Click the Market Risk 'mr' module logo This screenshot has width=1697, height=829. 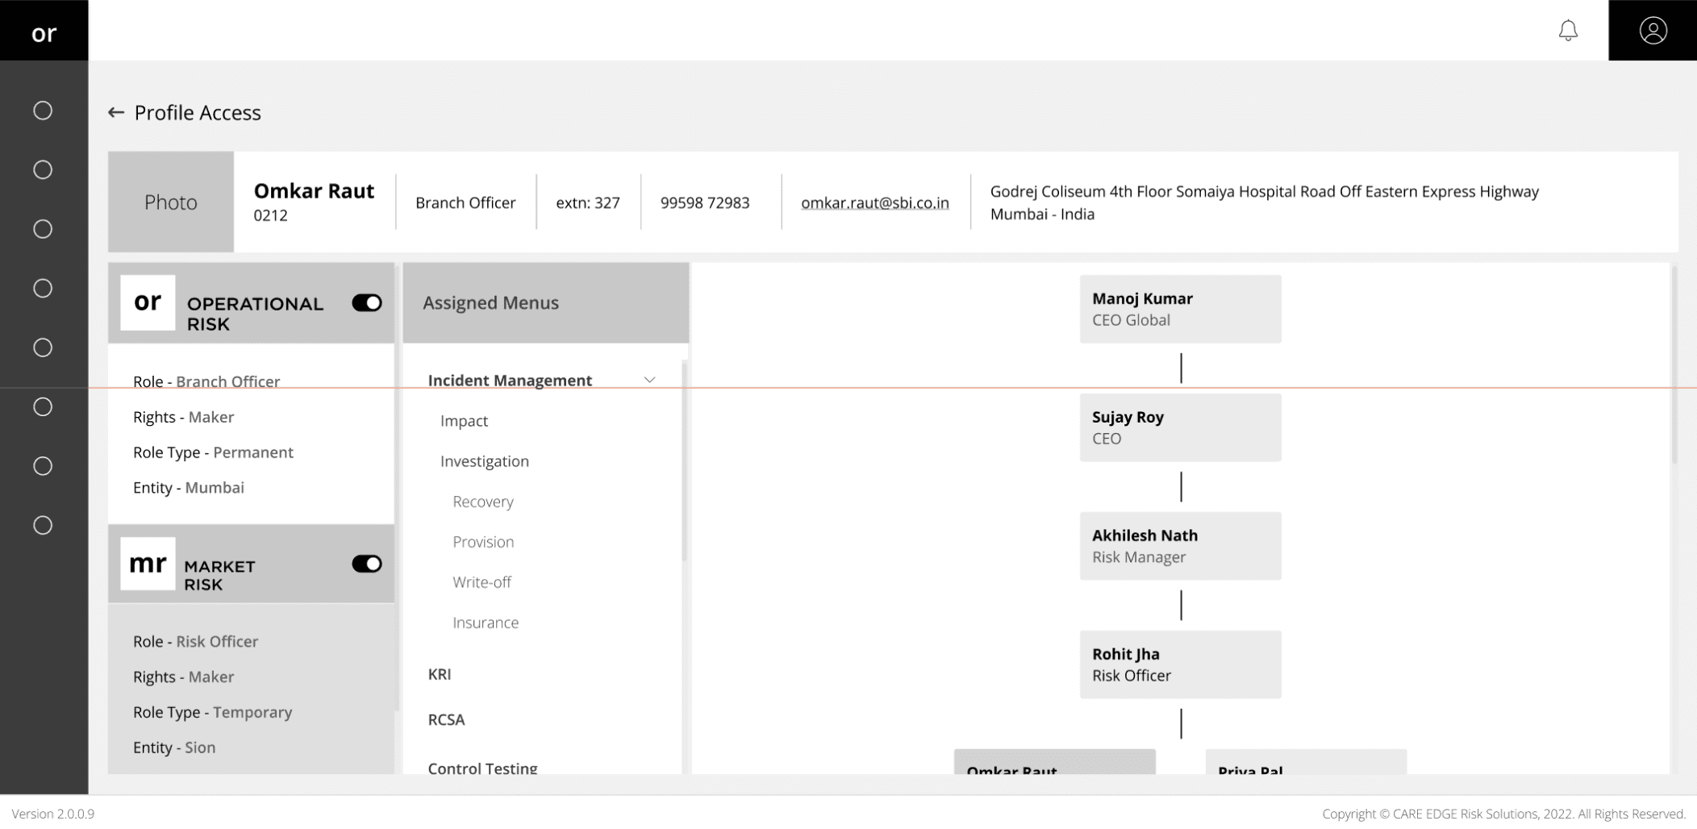pos(148,564)
